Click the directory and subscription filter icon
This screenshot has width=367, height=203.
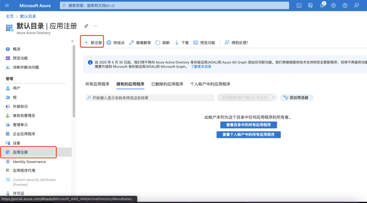point(311,5)
